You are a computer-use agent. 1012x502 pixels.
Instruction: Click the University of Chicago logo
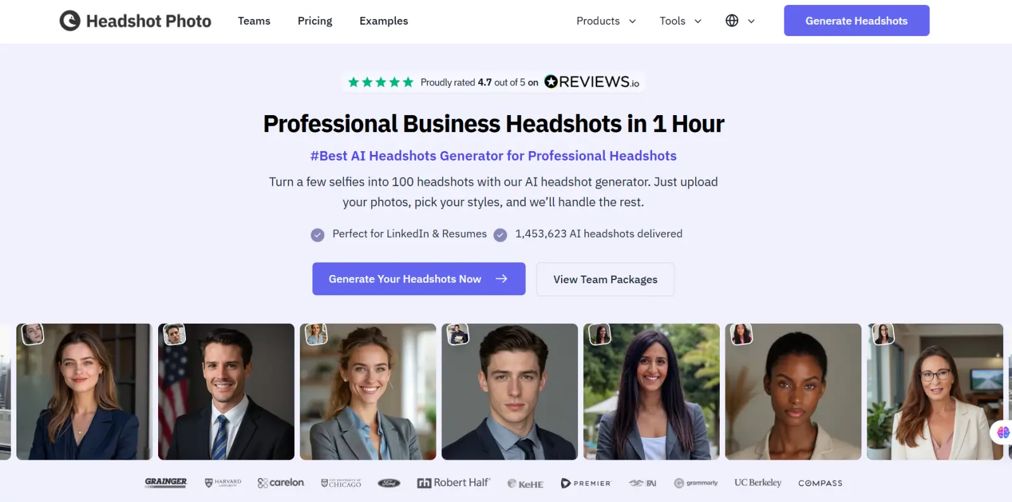(x=341, y=483)
